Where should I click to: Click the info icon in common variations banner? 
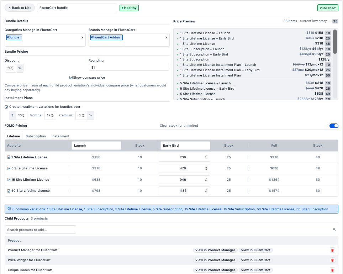(9, 209)
